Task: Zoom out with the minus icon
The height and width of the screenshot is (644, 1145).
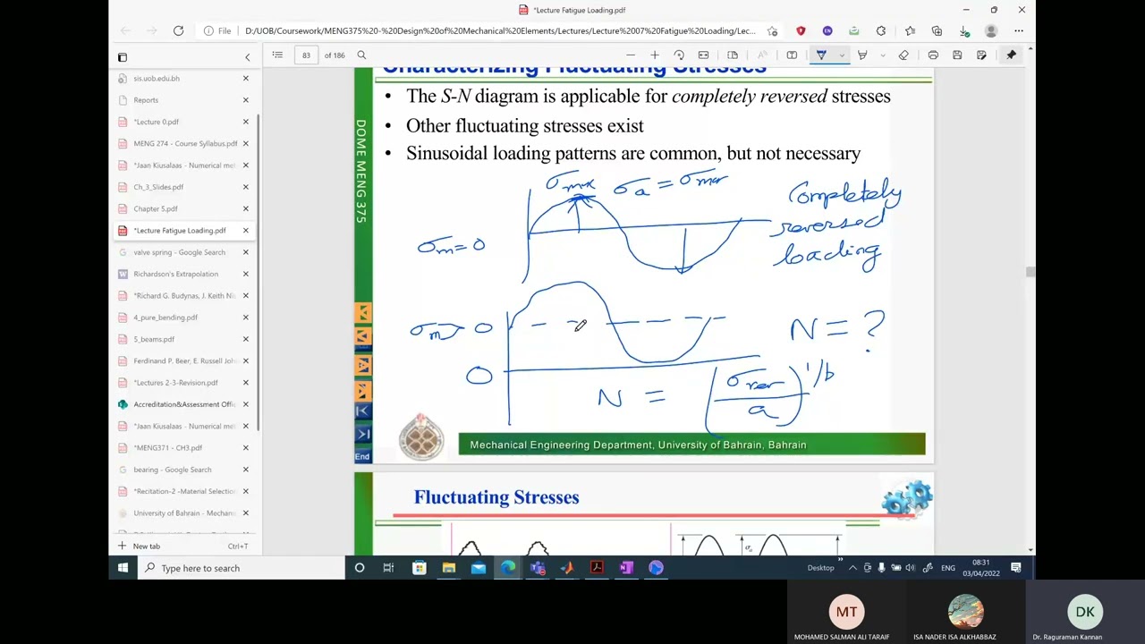Action: tap(631, 55)
